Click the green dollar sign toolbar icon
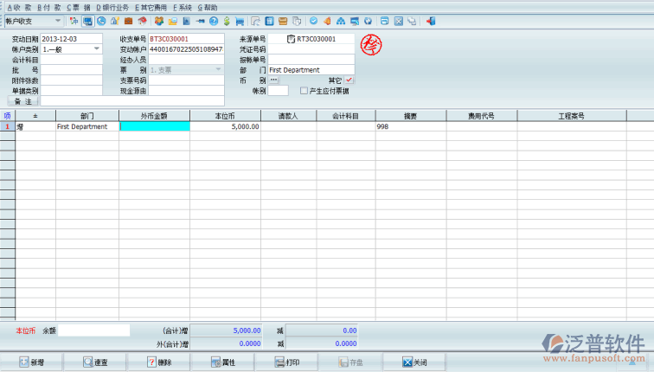 [x=227, y=20]
